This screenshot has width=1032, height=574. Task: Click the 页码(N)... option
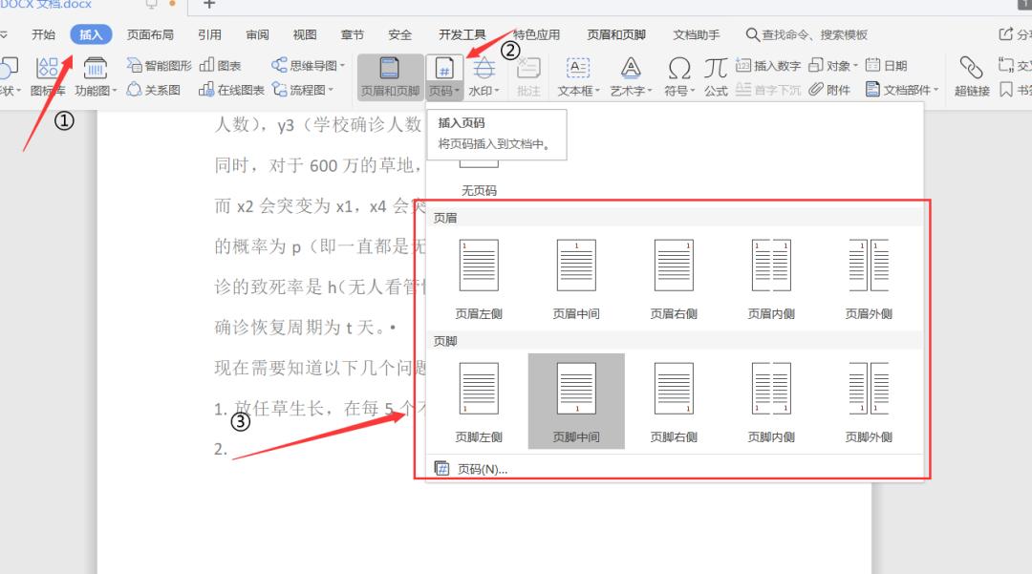[483, 468]
